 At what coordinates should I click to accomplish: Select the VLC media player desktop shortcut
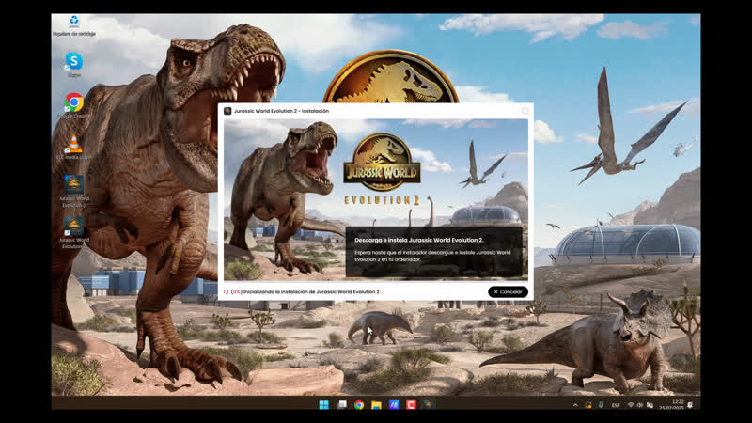(74, 147)
